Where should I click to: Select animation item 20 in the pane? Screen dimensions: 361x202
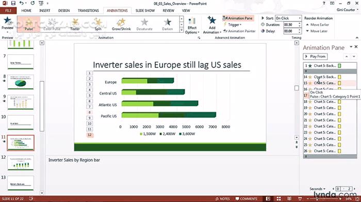(x=330, y=114)
